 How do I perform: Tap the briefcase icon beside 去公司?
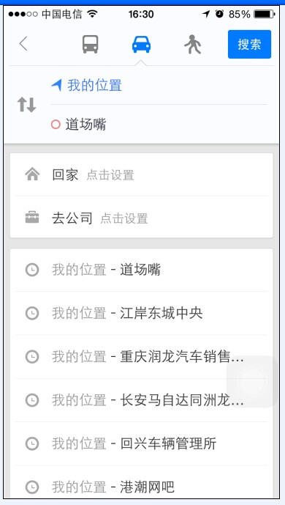coord(32,218)
